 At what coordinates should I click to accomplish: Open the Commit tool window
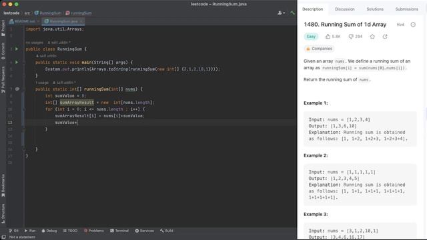coord(3,51)
